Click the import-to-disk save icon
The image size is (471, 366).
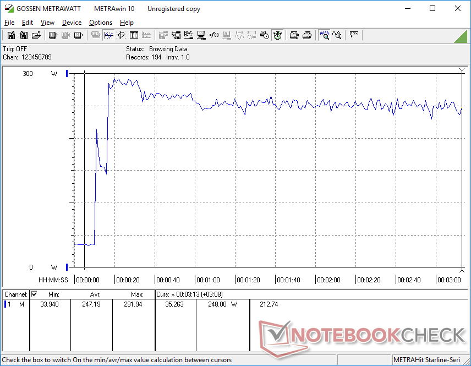coord(24,35)
